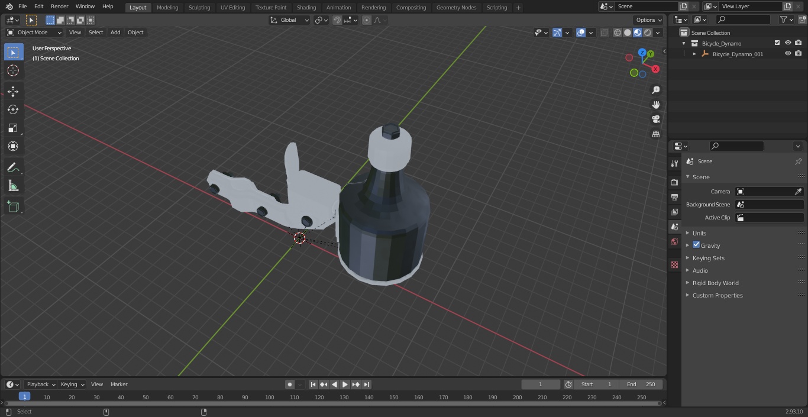Switch to the Geometry Nodes workspace tab
808x417 pixels.
[456, 8]
